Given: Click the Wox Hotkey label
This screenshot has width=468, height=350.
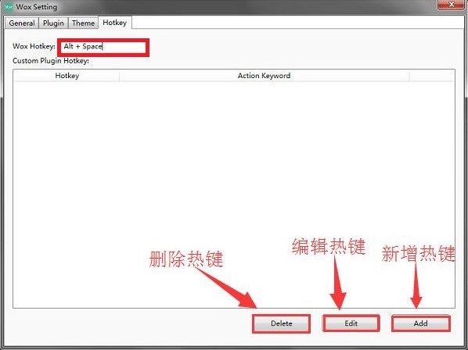Looking at the screenshot, I should (34, 46).
